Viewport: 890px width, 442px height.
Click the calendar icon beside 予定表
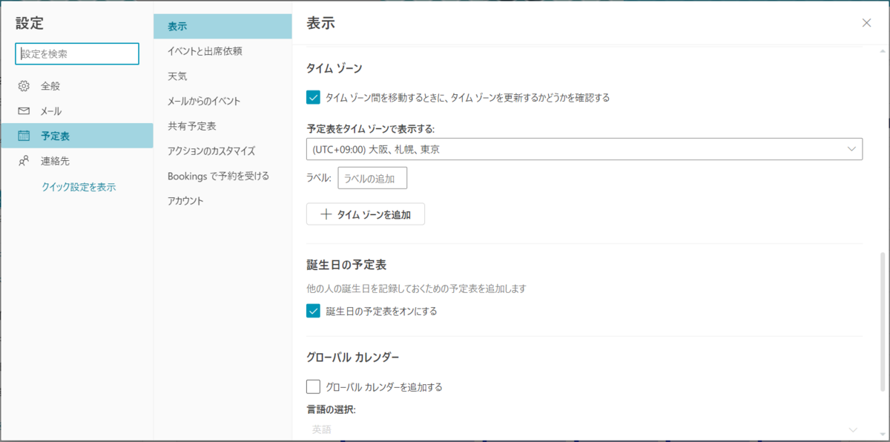[24, 136]
